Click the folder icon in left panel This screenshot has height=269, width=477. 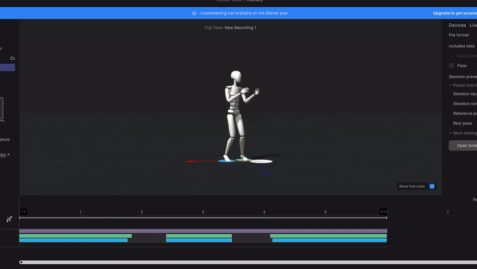coord(13,58)
